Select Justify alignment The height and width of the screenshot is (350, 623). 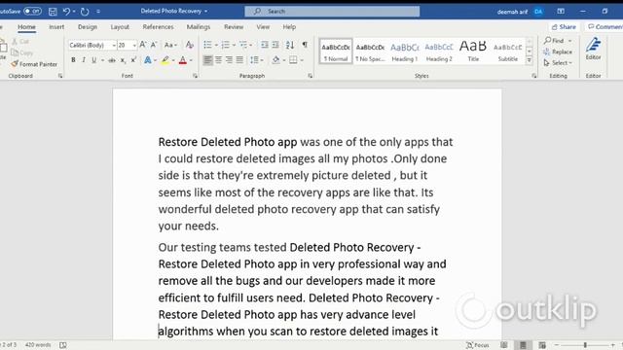point(239,60)
